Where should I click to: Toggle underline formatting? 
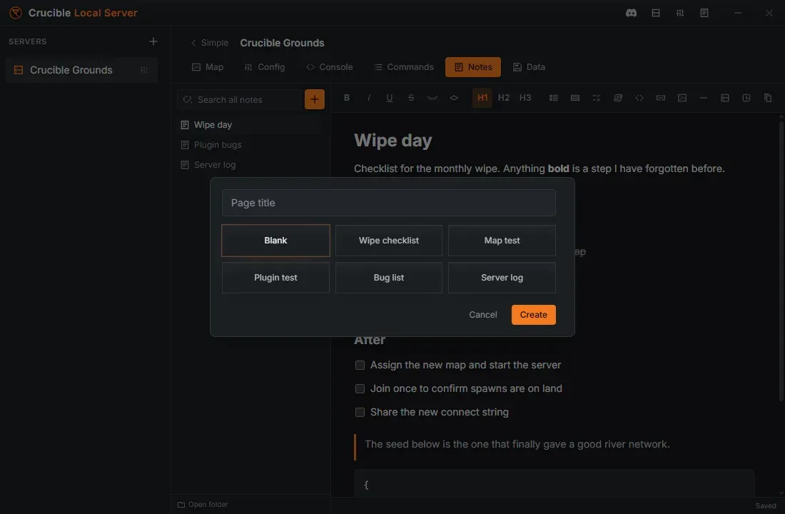pos(390,98)
